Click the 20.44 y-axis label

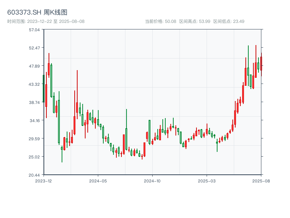point(34,175)
